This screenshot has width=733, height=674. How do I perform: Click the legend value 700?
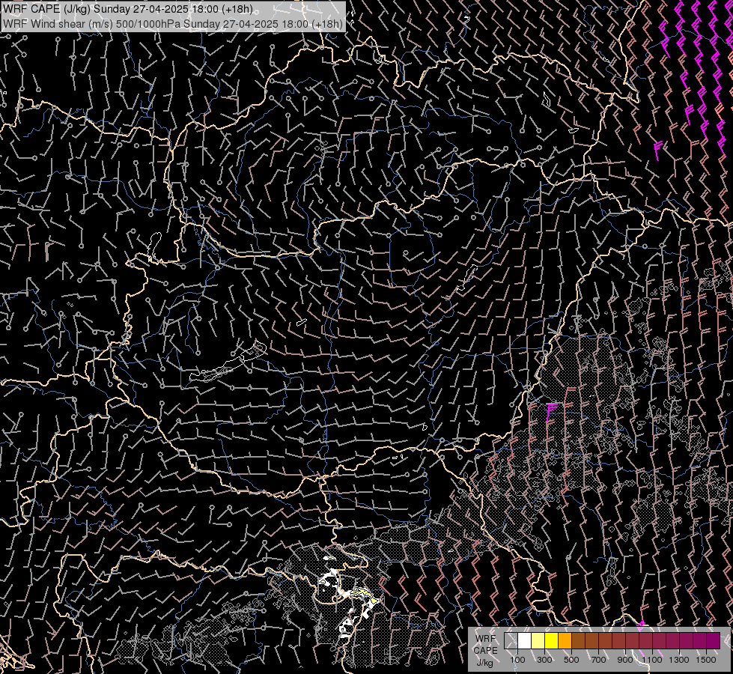tap(598, 660)
